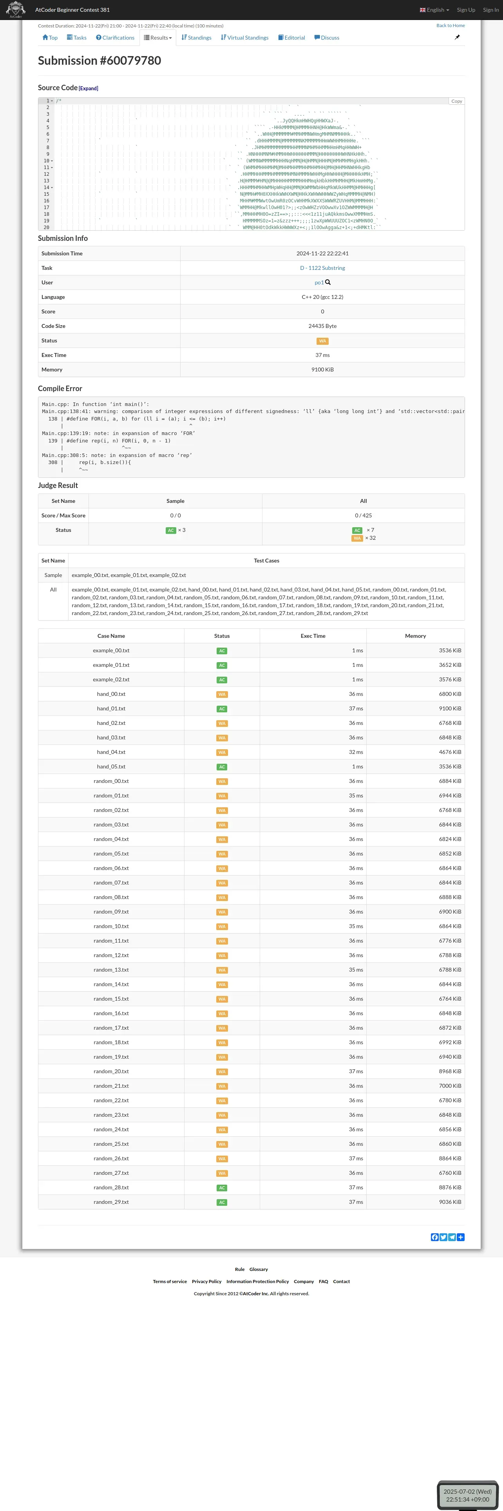The height and width of the screenshot is (1511, 503).
Task: Collapse code fold arrow at line 11
Action: [52, 168]
